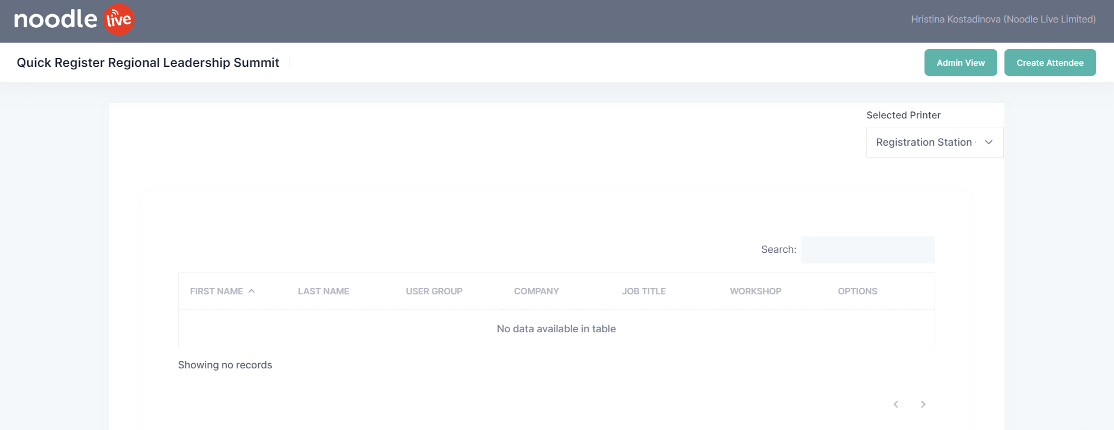Image resolution: width=1114 pixels, height=430 pixels.
Task: Sort table by Company column
Action: click(536, 291)
